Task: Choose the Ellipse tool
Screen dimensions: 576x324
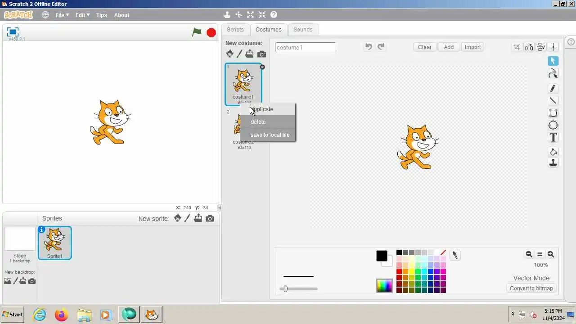Action: pos(553,125)
